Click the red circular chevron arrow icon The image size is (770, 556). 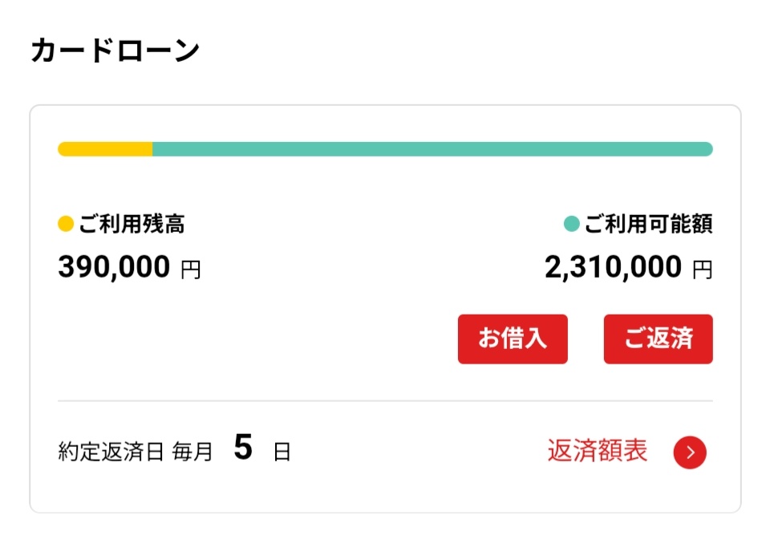tap(690, 453)
